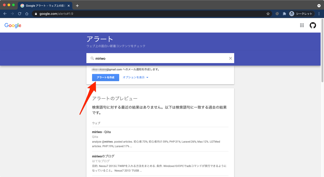This screenshot has width=324, height=177.
Task: Click the magnifier icon in the alert search box
Action: point(92,58)
